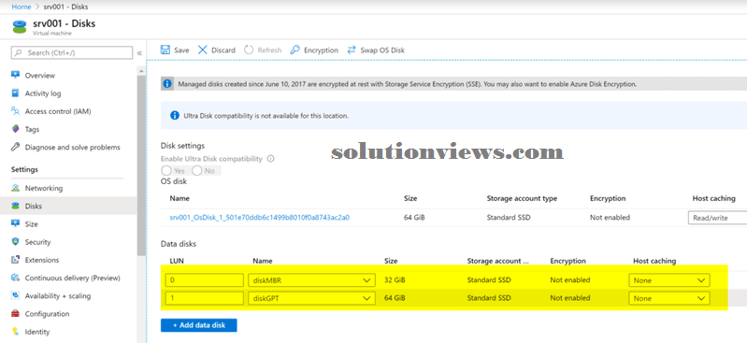The height and width of the screenshot is (343, 747).
Task: Click the Save button label
Action: pyautogui.click(x=181, y=50)
